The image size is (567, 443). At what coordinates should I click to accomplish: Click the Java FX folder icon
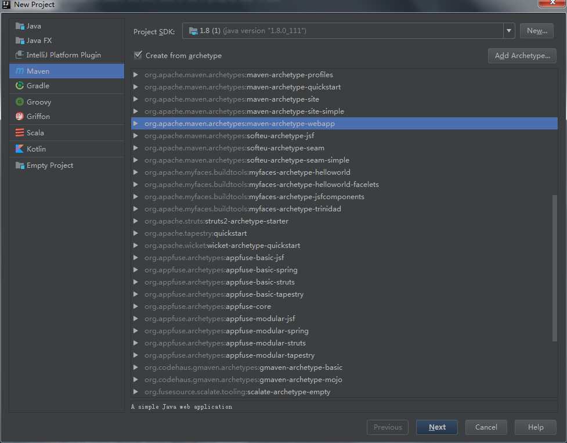click(20, 41)
